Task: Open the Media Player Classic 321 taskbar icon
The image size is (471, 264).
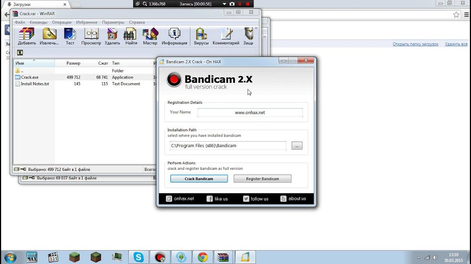Action: click(x=53, y=257)
